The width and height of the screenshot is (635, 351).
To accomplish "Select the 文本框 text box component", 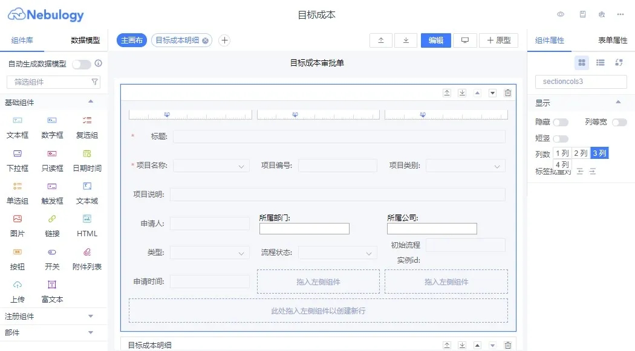I will coord(18,128).
